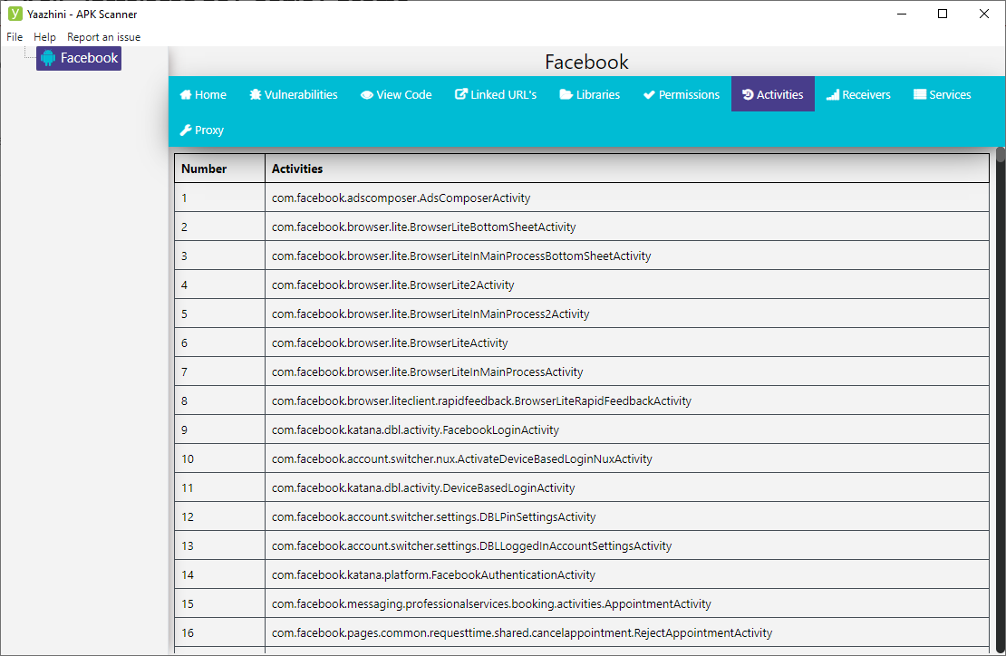Open the Help menu
This screenshot has height=656, width=1006.
45,37
